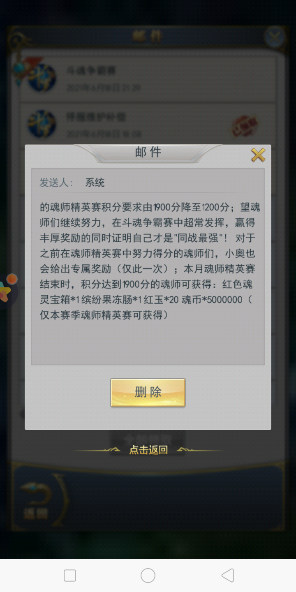Click the 删除 delete button
This screenshot has height=592, width=296.
click(148, 393)
